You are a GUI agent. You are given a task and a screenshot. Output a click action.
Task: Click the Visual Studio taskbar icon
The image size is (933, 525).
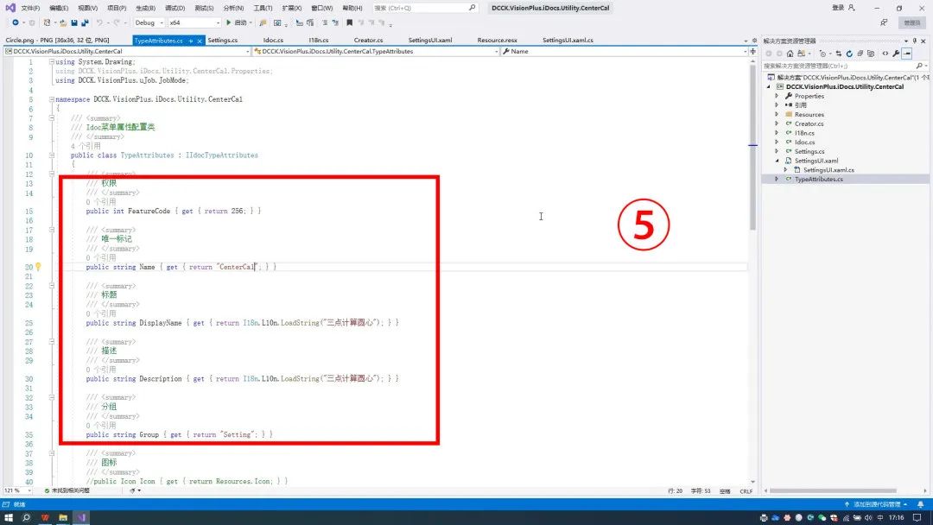pos(81,518)
